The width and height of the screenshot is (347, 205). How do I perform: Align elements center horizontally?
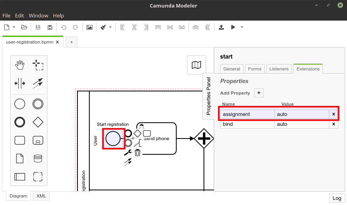click(x=134, y=27)
